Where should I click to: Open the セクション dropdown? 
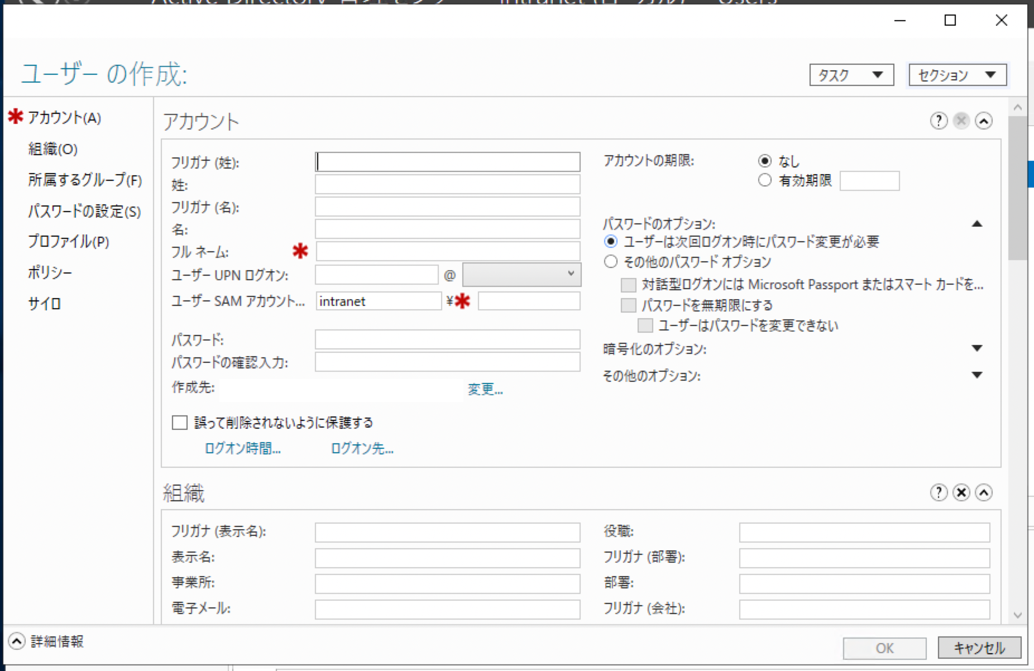[x=956, y=74]
